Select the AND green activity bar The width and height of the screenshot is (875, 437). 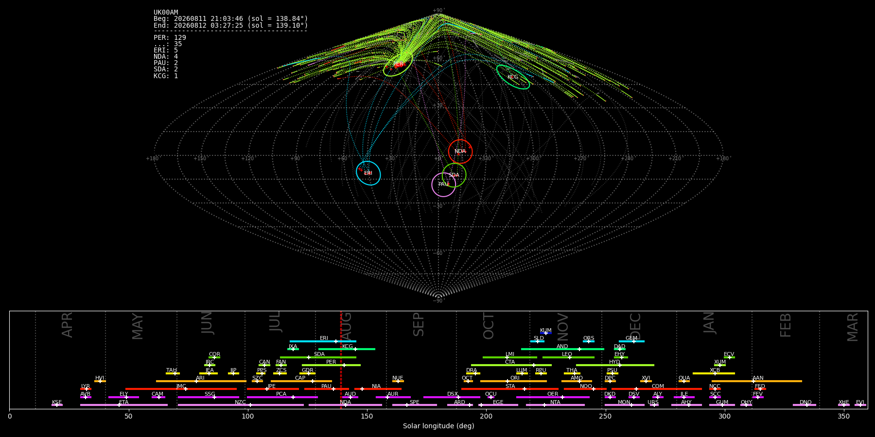pos(562,349)
